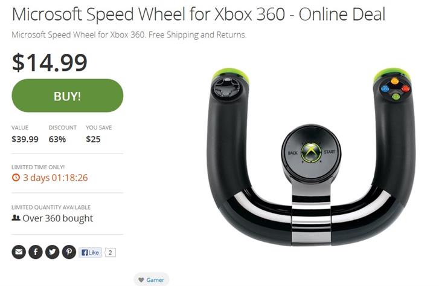Click the green BUY! button

point(67,96)
